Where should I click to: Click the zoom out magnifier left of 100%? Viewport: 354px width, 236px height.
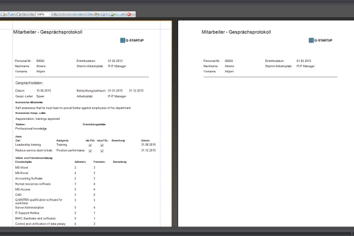point(32,14)
